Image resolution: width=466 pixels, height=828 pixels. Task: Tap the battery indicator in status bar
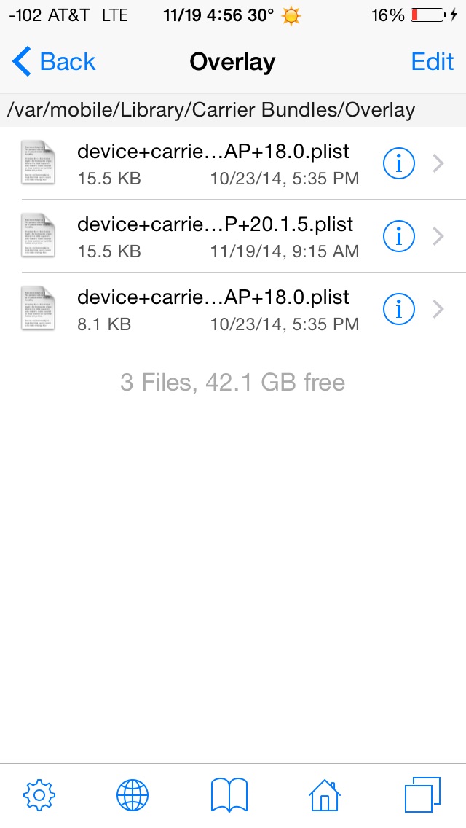click(428, 15)
